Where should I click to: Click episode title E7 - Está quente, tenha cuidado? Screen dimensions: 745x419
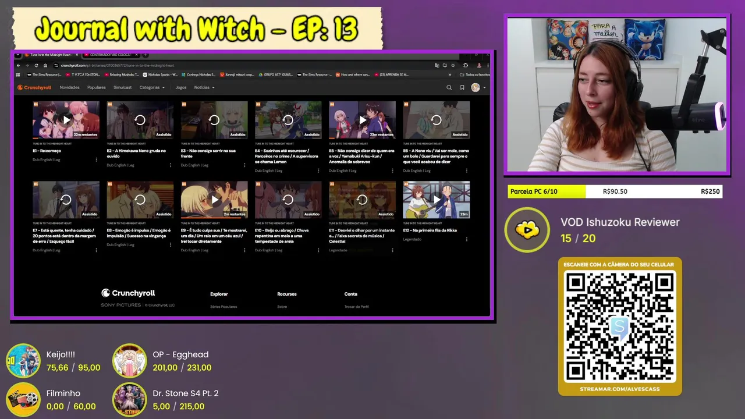coord(64,235)
